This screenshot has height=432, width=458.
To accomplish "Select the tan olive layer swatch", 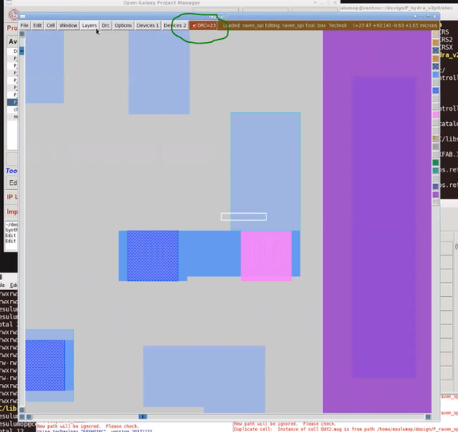I will pyautogui.click(x=436, y=138).
